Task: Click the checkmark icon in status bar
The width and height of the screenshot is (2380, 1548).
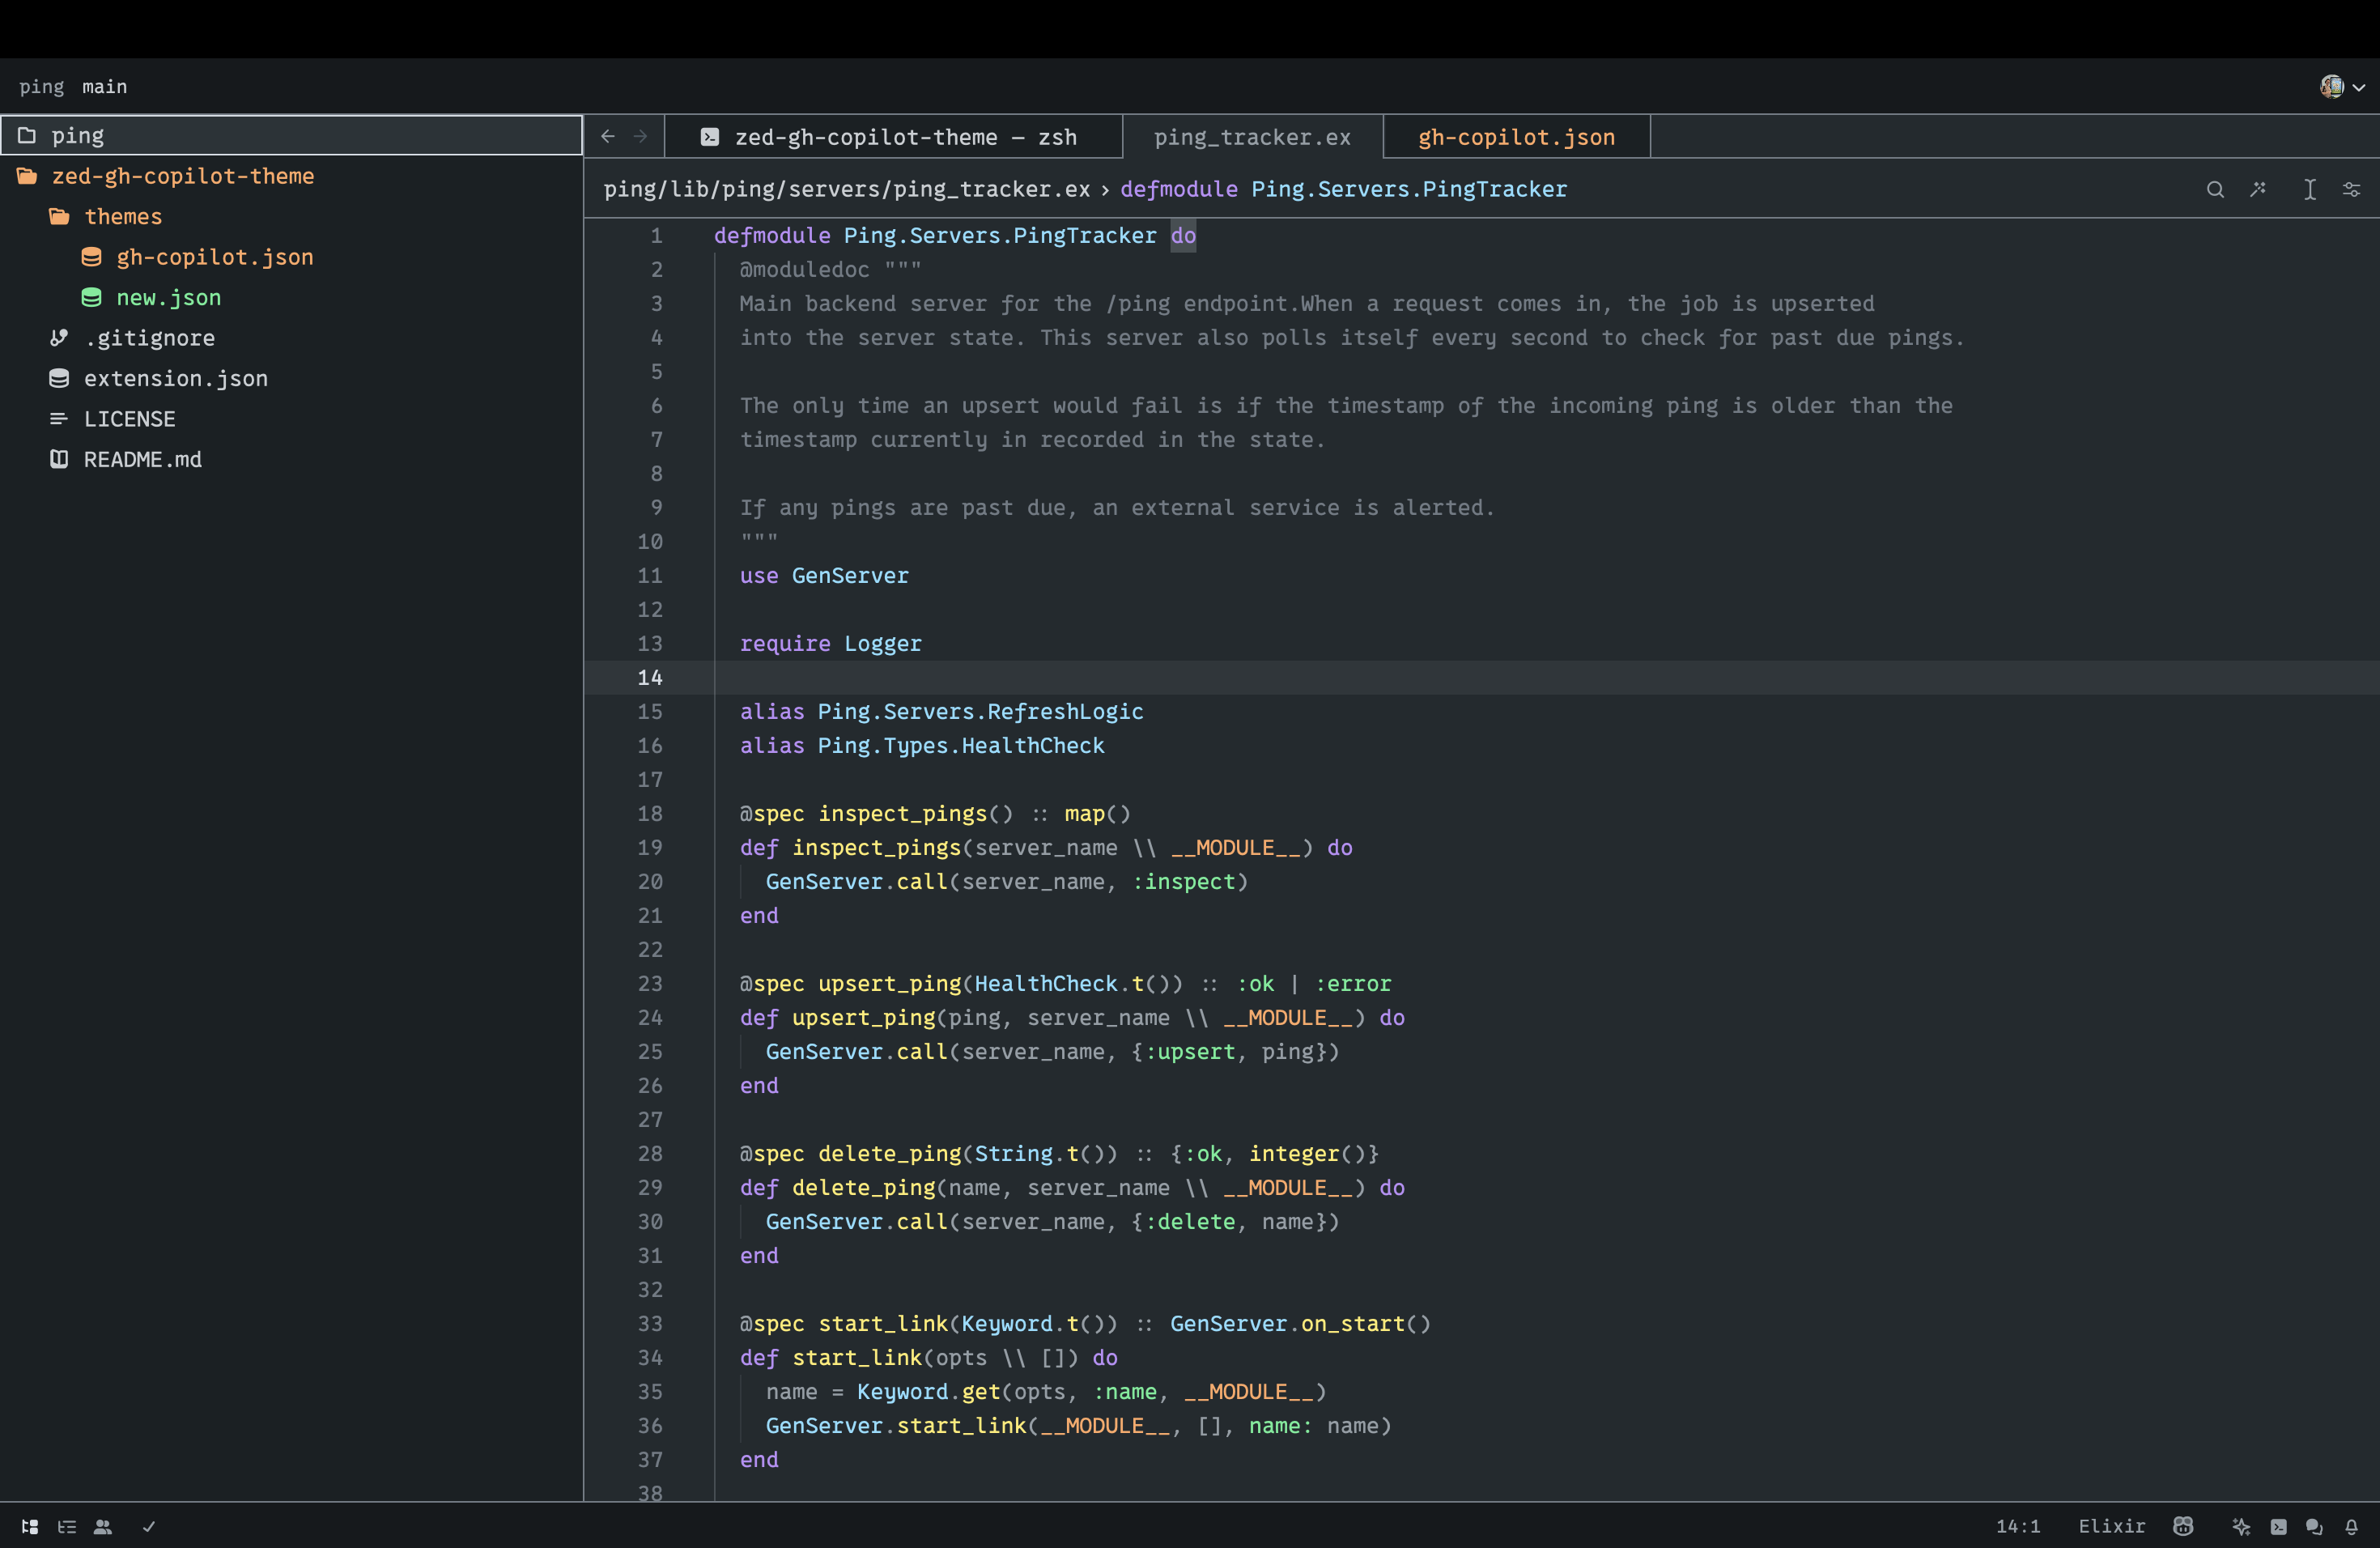Action: tap(147, 1525)
